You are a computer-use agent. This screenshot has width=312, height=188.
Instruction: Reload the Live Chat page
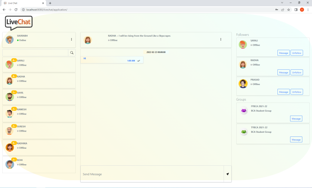tap(16, 10)
